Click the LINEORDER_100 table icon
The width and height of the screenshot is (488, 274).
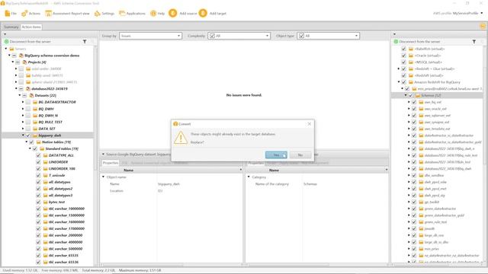click(x=46, y=169)
